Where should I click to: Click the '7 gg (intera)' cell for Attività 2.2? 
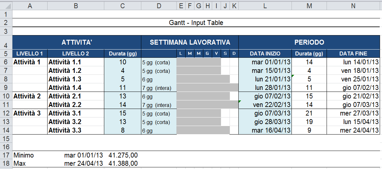[159, 105]
